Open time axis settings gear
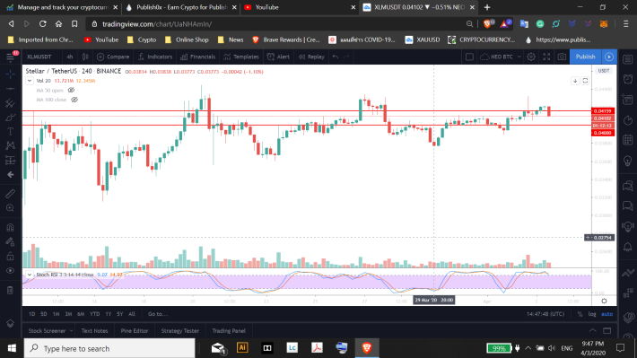This screenshot has height=358, width=637. 604,301
